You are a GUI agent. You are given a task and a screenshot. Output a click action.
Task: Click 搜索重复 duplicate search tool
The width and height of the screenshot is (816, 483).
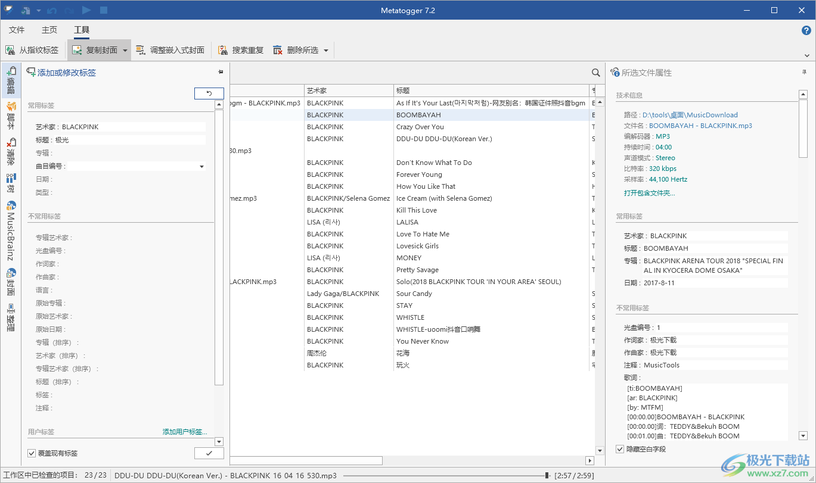pyautogui.click(x=241, y=51)
